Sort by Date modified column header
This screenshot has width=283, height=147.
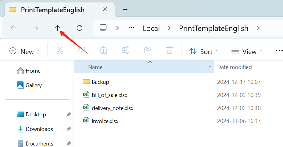(x=235, y=67)
